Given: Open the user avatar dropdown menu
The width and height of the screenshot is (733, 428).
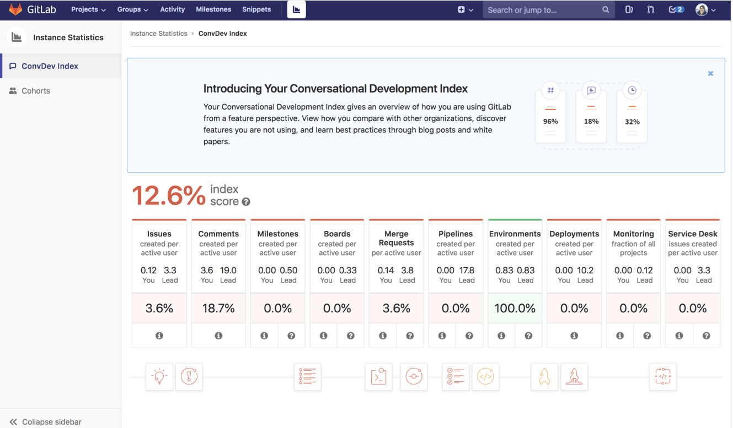Looking at the screenshot, I should tap(705, 9).
